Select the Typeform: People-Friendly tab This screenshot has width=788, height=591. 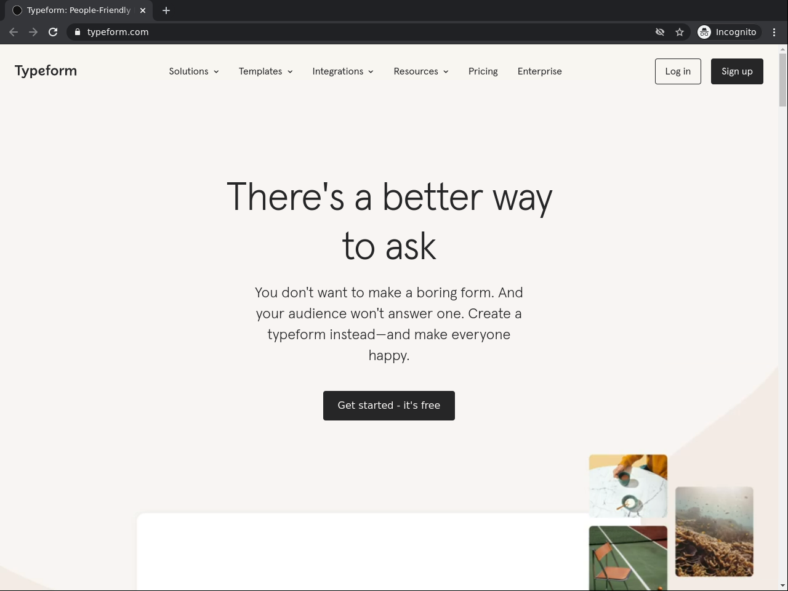pos(79,10)
